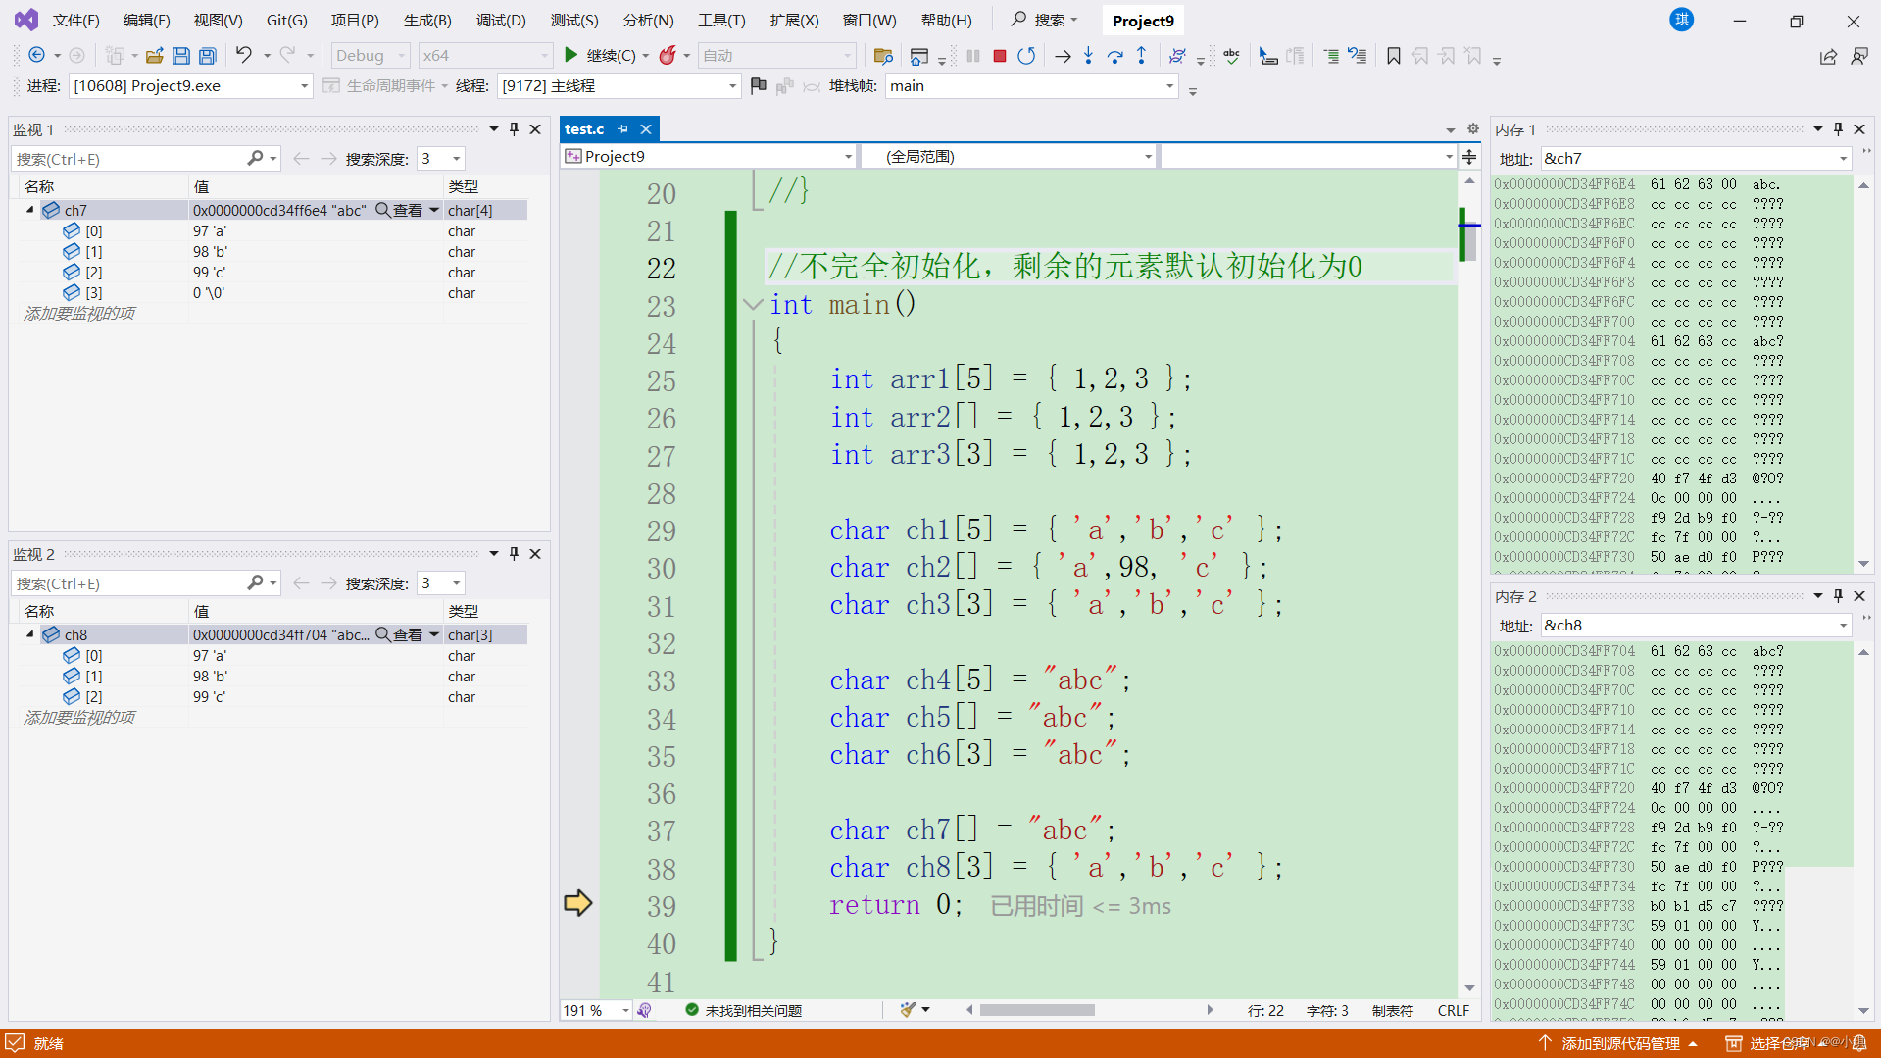
Task: Open the x64 platform dropdown
Action: 484,56
